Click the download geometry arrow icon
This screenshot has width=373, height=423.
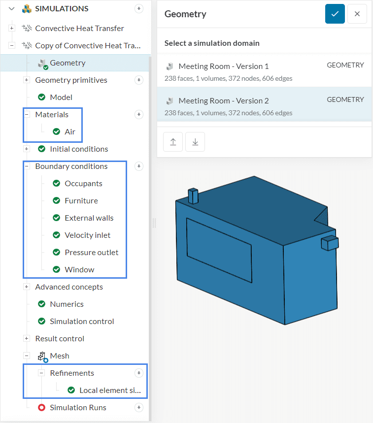coord(196,141)
